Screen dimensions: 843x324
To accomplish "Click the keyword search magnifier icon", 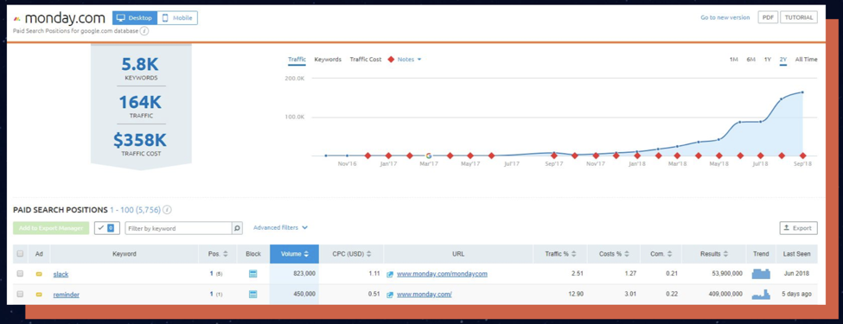I will 237,228.
